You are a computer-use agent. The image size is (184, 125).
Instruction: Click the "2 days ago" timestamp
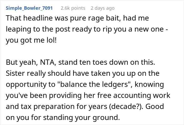pos(103,8)
